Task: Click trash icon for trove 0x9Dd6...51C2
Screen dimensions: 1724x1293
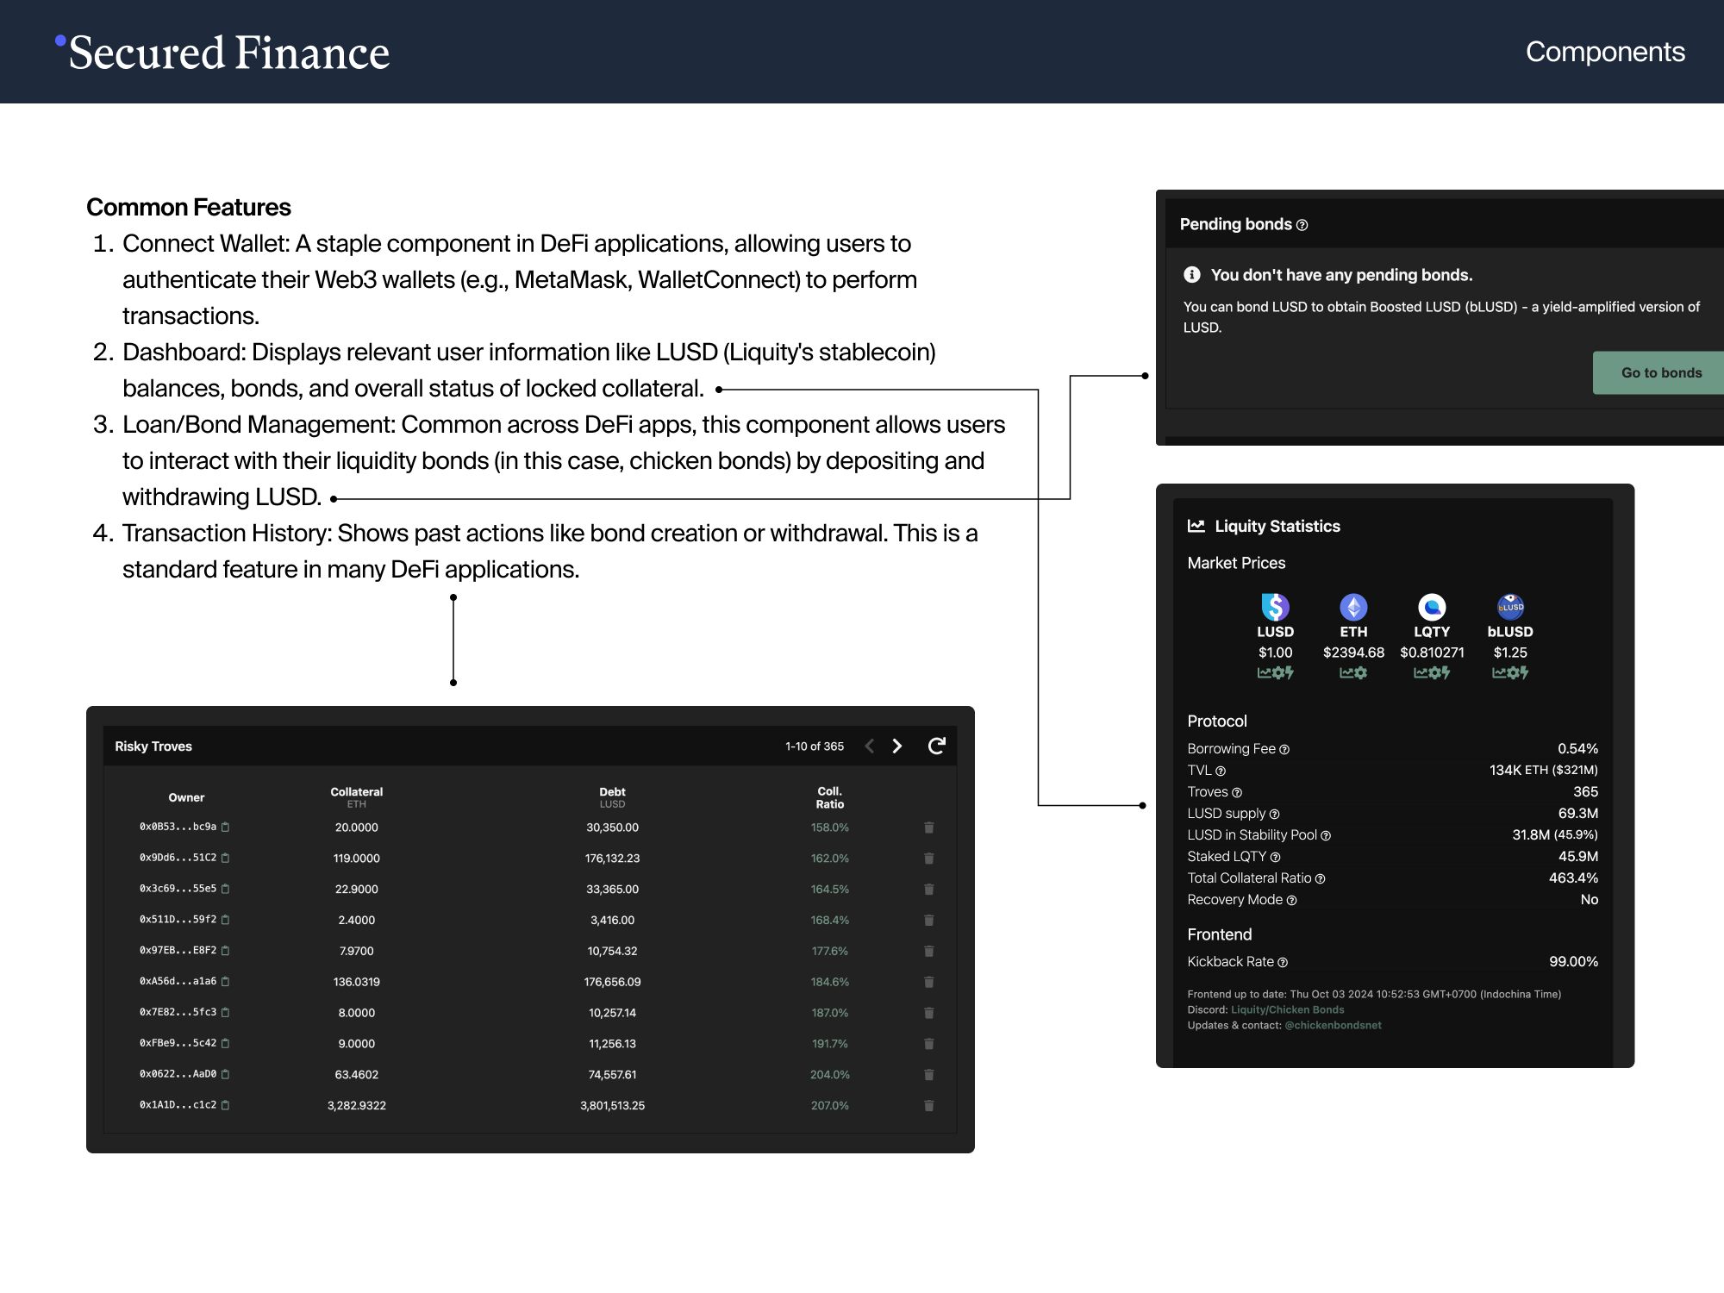Action: (929, 859)
